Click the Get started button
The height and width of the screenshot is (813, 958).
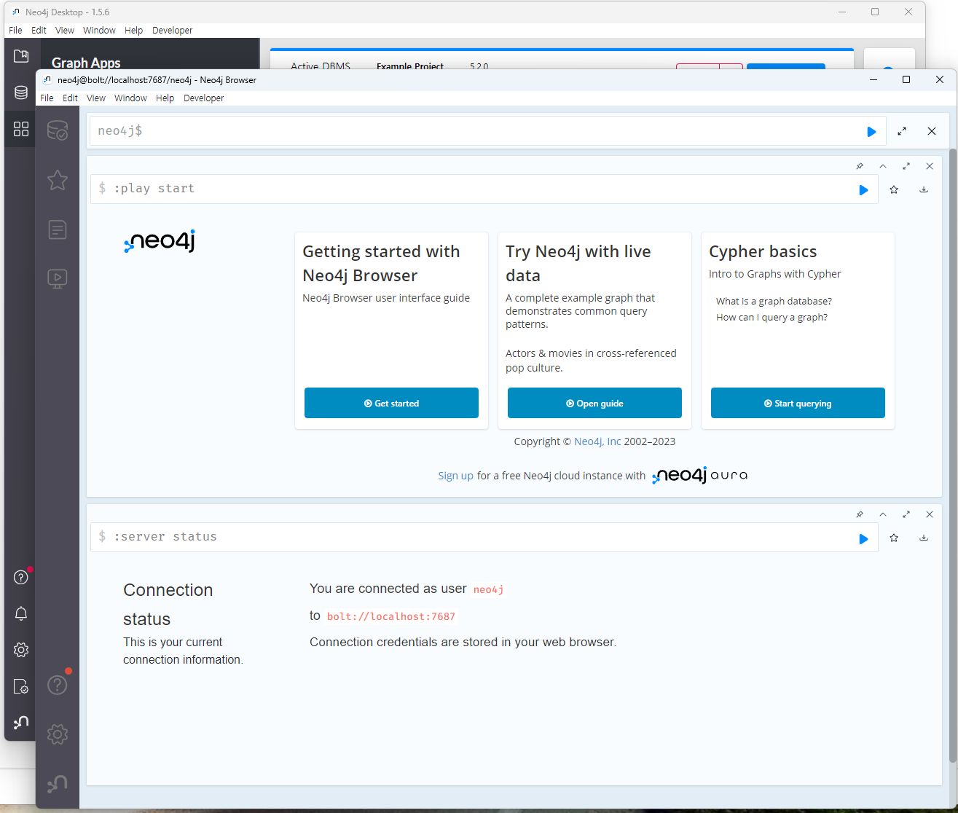pos(391,403)
